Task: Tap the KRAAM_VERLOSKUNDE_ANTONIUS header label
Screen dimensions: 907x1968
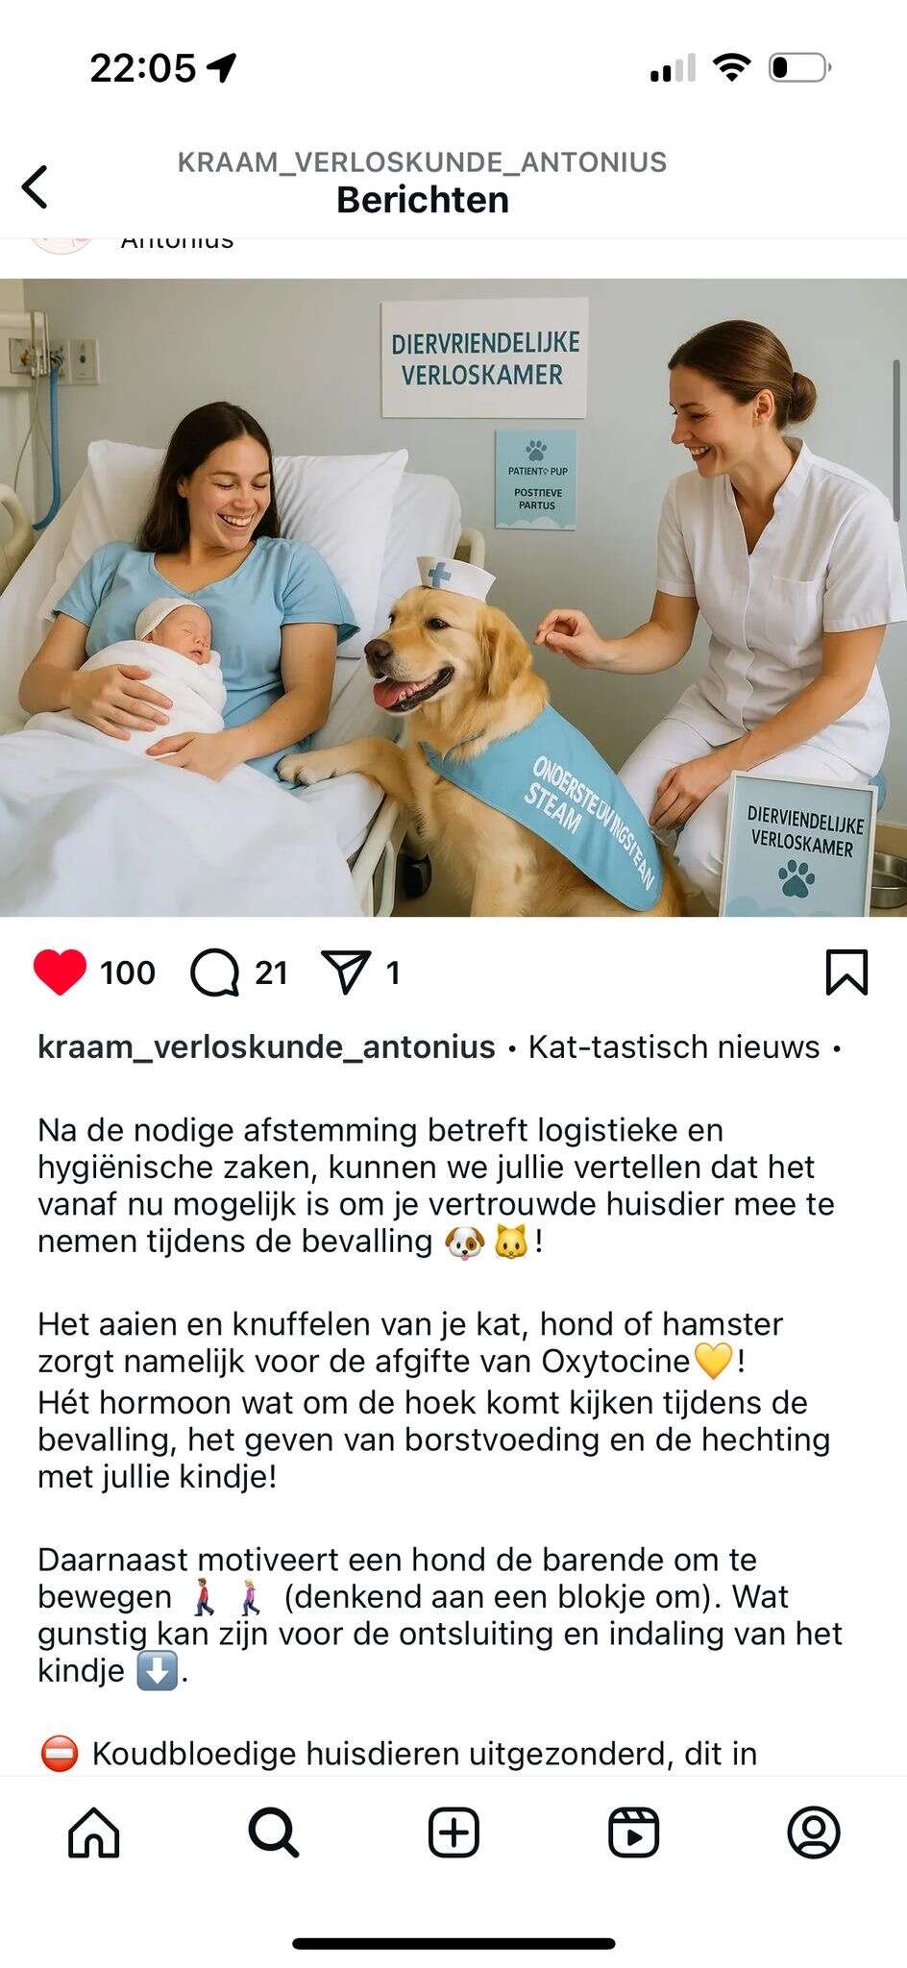Action: click(x=422, y=161)
